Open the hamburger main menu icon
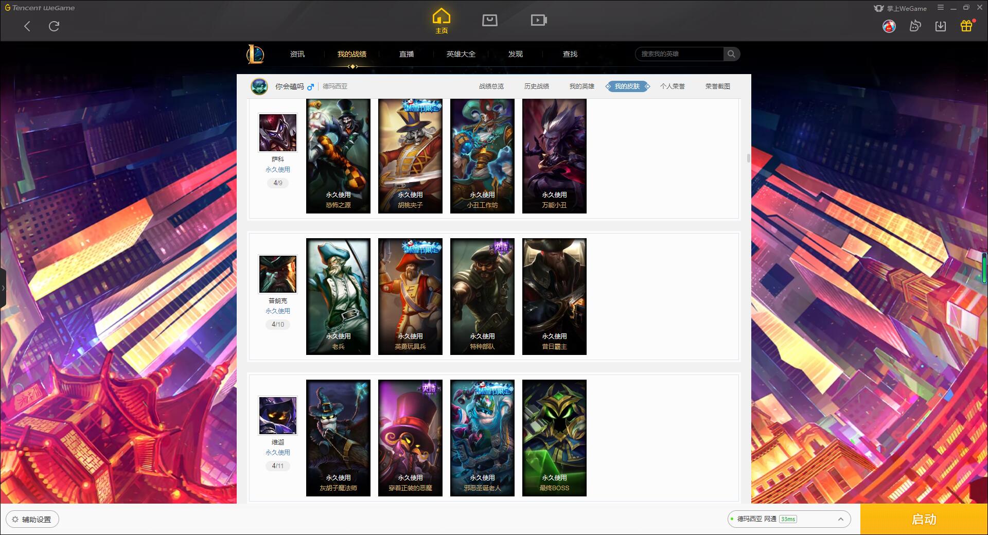 click(941, 7)
